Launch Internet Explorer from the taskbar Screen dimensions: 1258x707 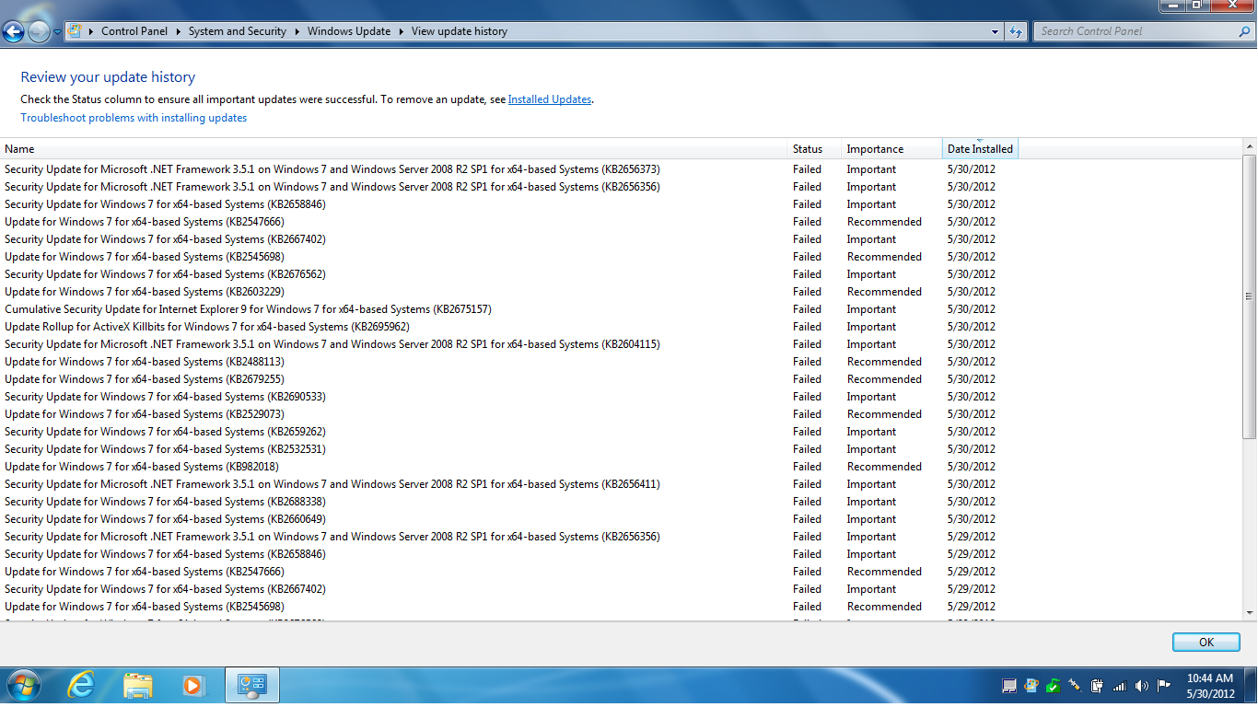click(82, 685)
